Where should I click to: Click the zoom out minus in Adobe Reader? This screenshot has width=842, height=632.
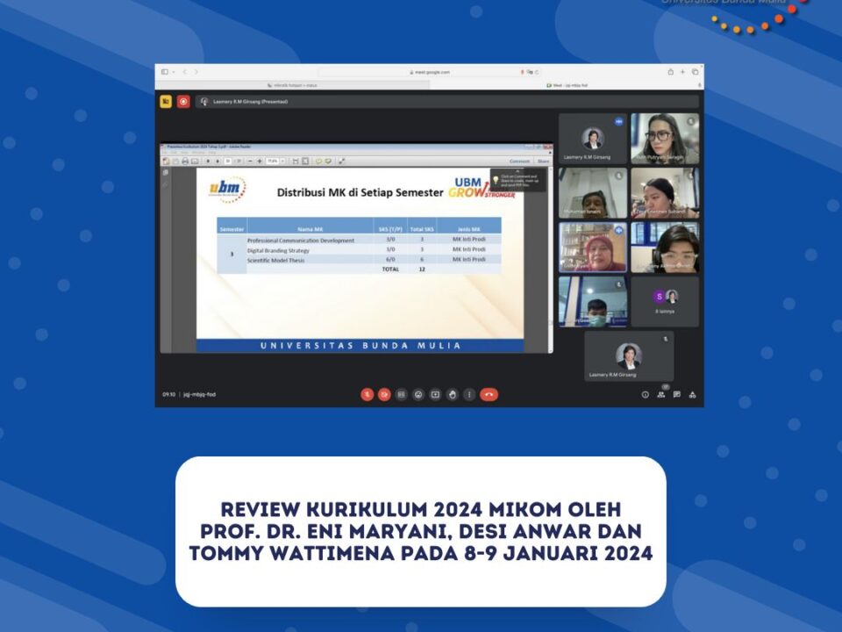click(x=250, y=162)
